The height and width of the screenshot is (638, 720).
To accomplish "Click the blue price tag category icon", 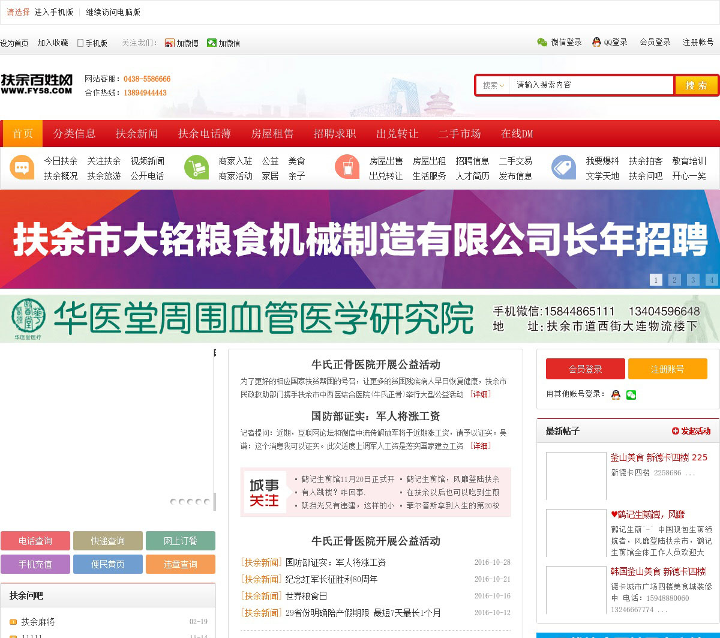I will [x=563, y=167].
